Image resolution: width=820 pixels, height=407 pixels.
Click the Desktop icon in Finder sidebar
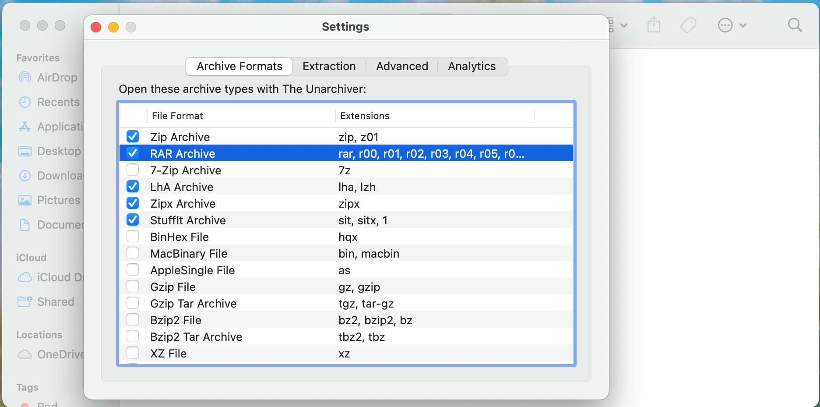point(25,151)
